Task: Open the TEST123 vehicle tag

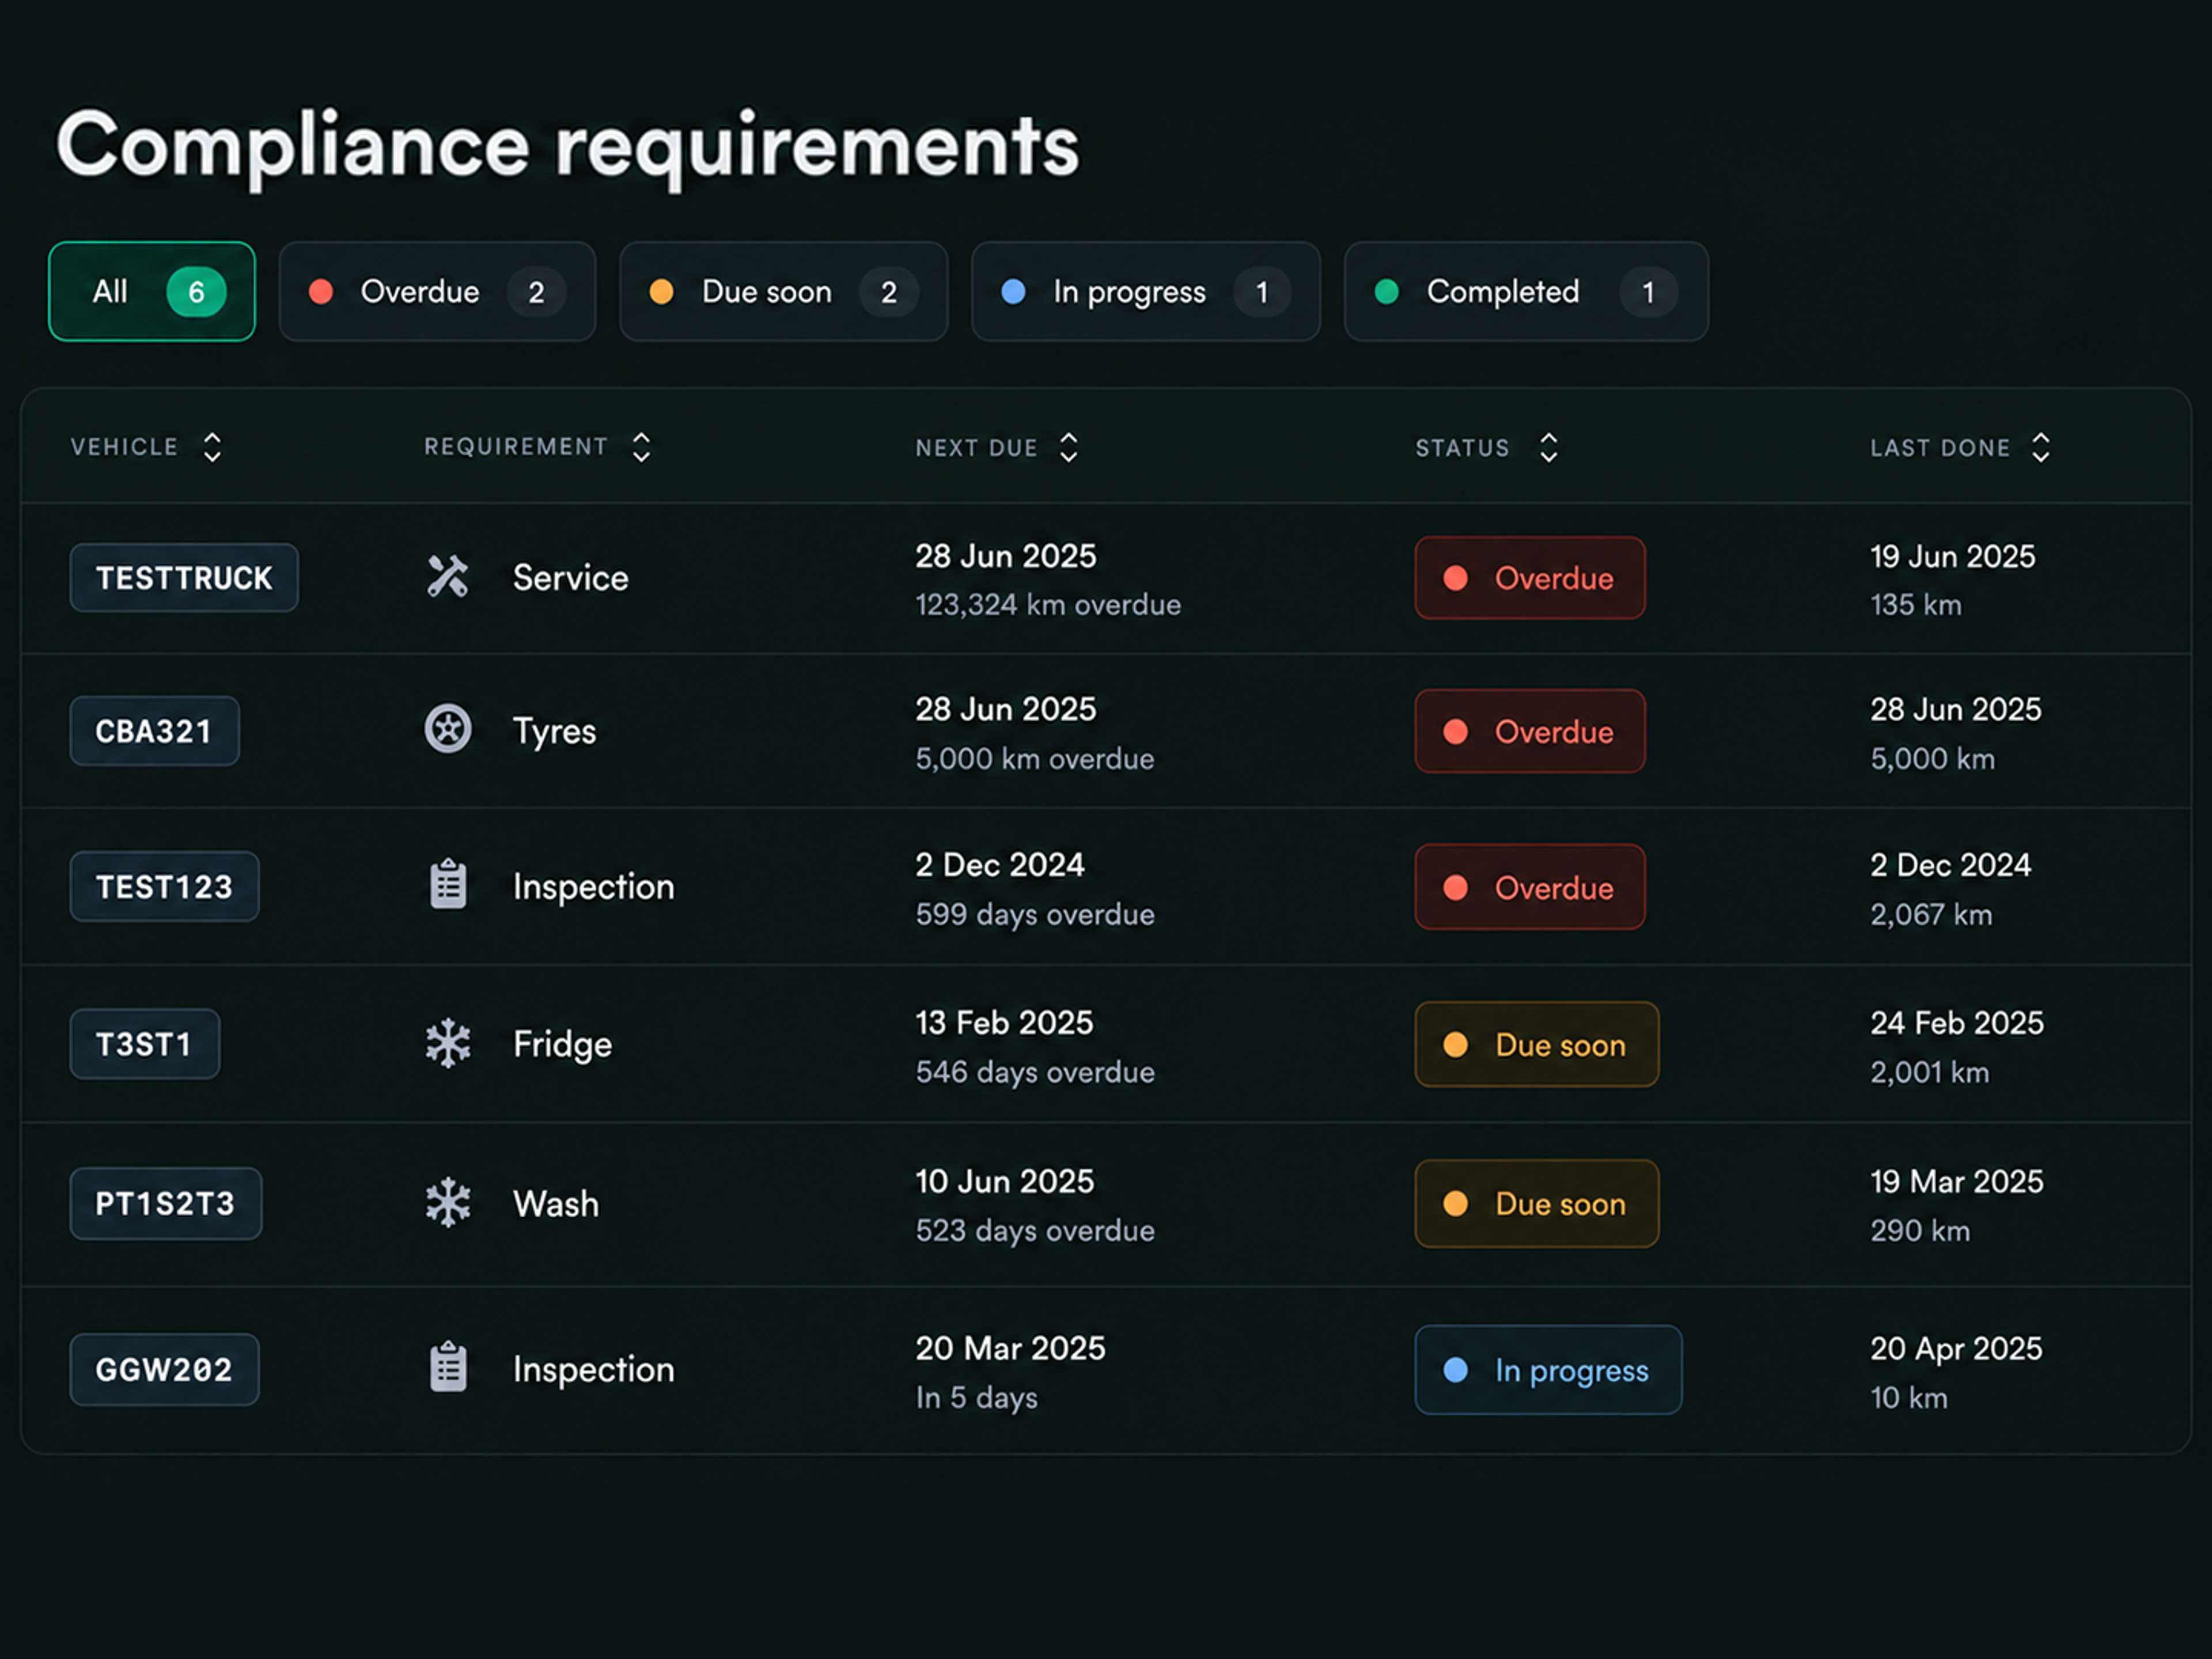Action: [164, 886]
